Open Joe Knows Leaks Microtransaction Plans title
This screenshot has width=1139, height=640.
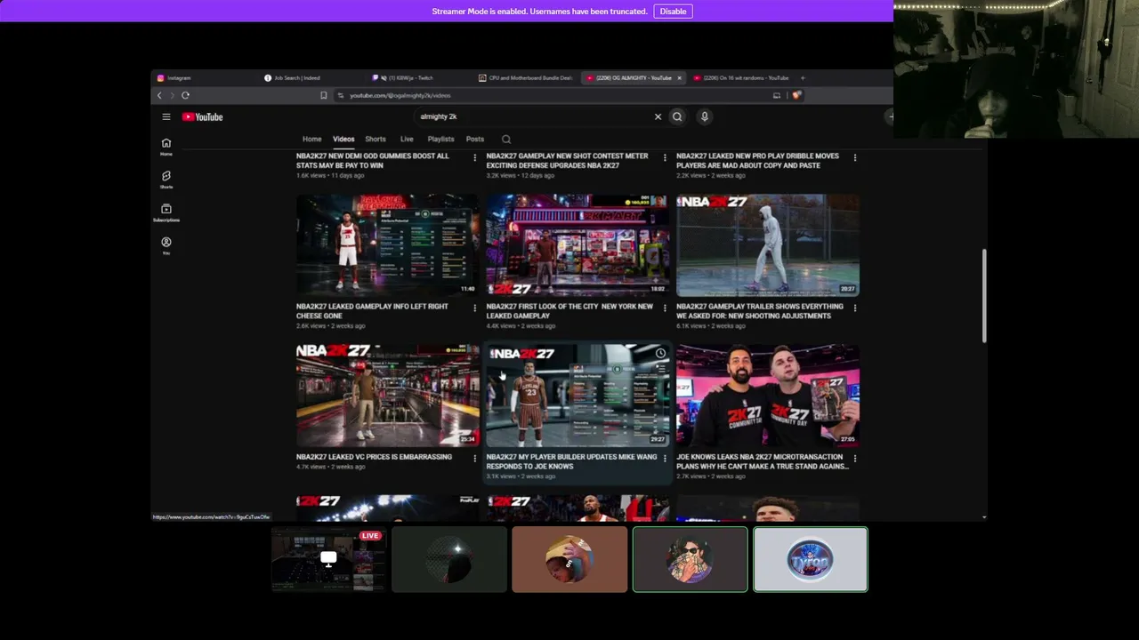click(x=763, y=461)
